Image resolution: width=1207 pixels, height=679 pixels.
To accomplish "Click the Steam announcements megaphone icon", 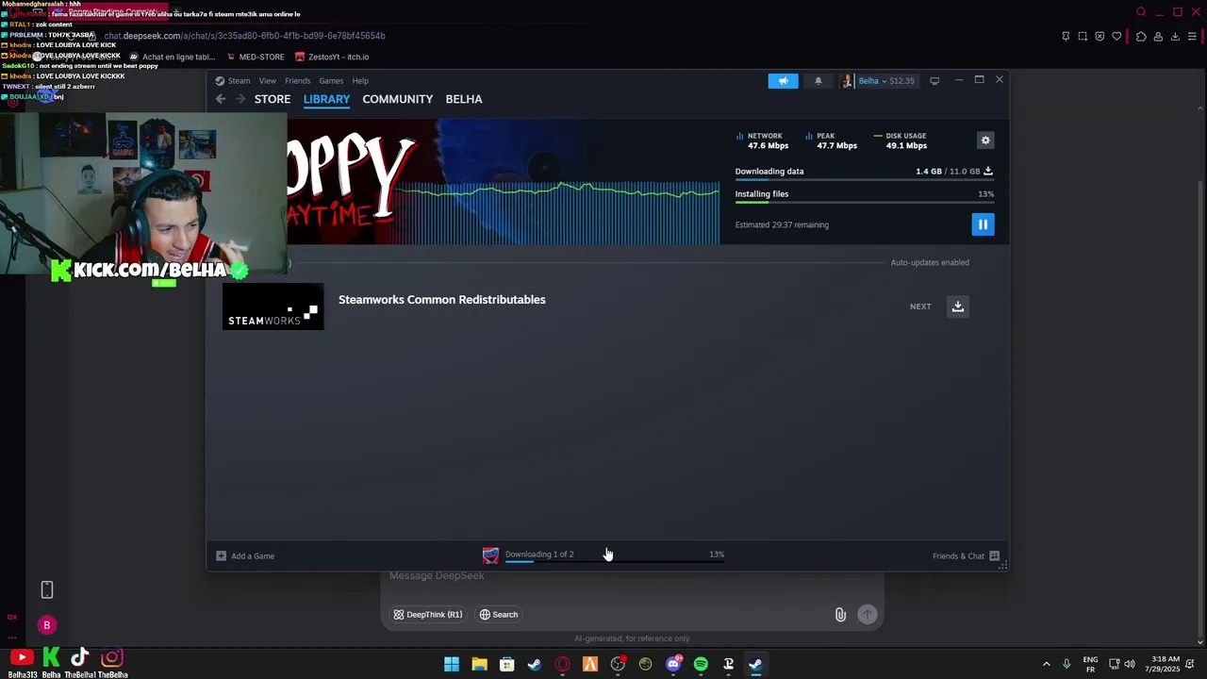I will [783, 81].
